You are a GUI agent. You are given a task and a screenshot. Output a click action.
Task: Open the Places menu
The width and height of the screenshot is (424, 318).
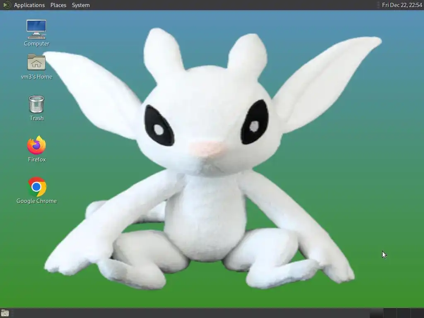pyautogui.click(x=58, y=5)
